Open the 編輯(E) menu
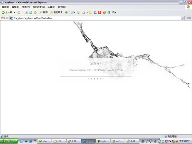Screen dimensions: 192x144 (15, 7)
